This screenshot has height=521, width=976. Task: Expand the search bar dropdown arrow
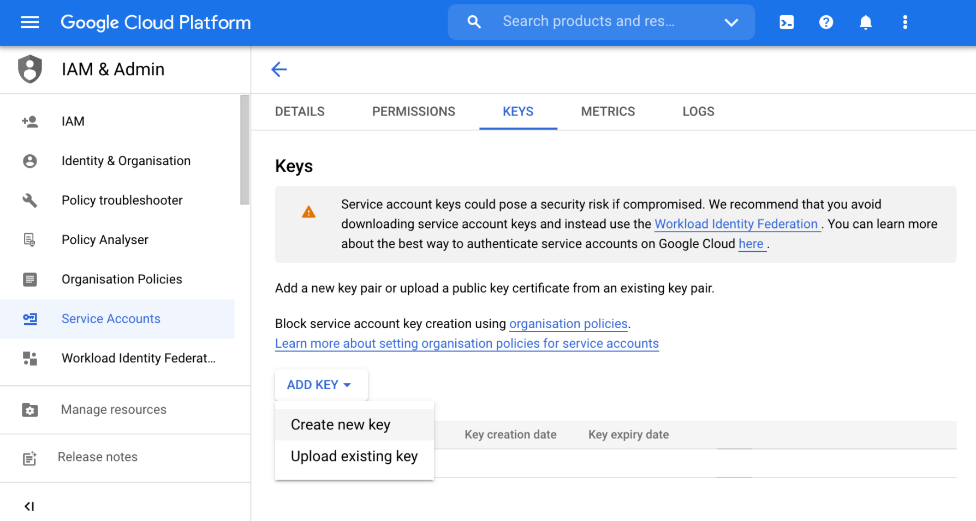point(731,22)
